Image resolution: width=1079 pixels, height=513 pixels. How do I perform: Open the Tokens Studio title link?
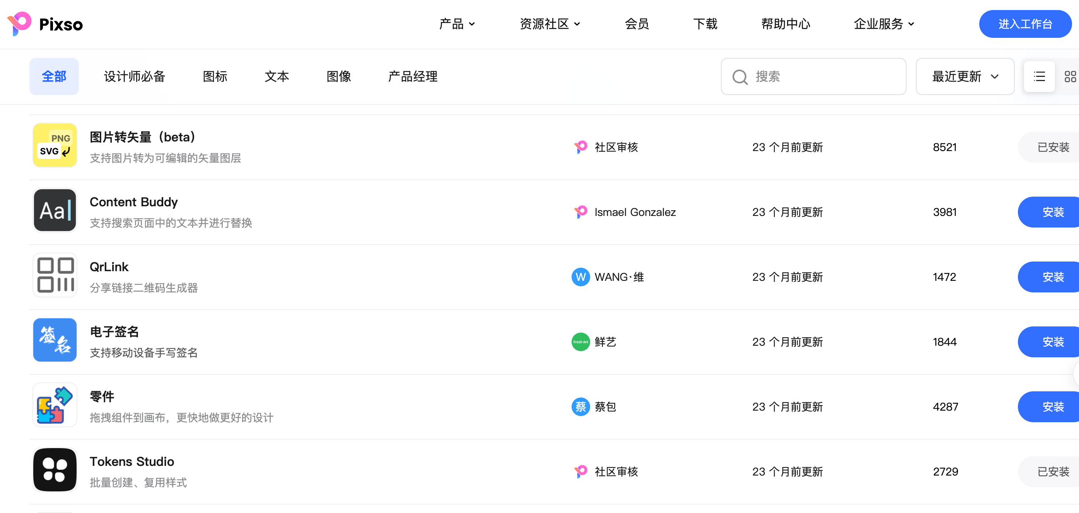tap(132, 461)
